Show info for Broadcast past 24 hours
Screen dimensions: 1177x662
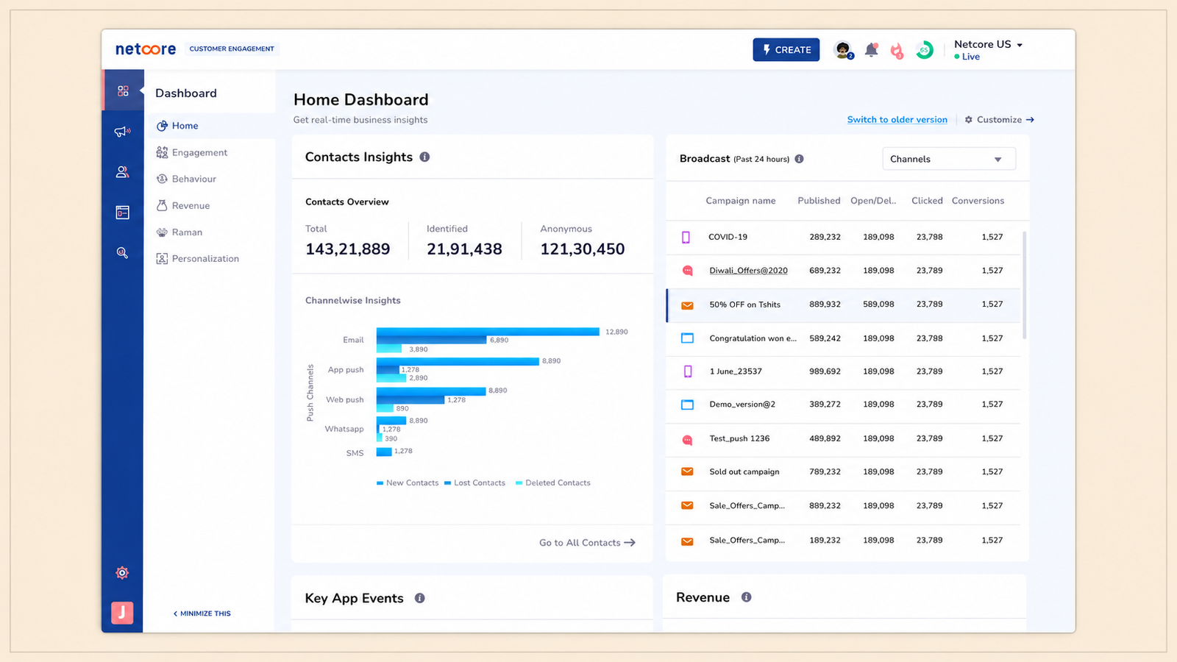[x=799, y=159]
